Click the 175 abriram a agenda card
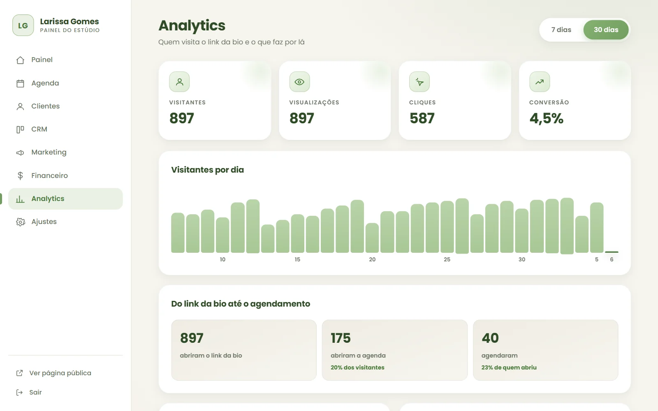Screen dimensions: 658x411 (x=395, y=350)
